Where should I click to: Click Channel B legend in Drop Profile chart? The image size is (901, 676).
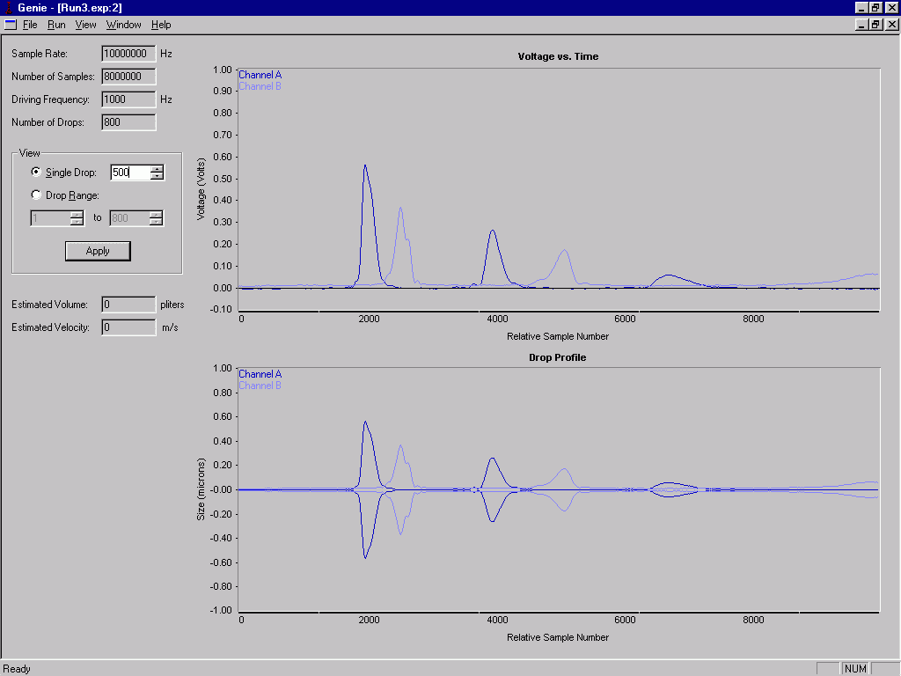tap(260, 386)
